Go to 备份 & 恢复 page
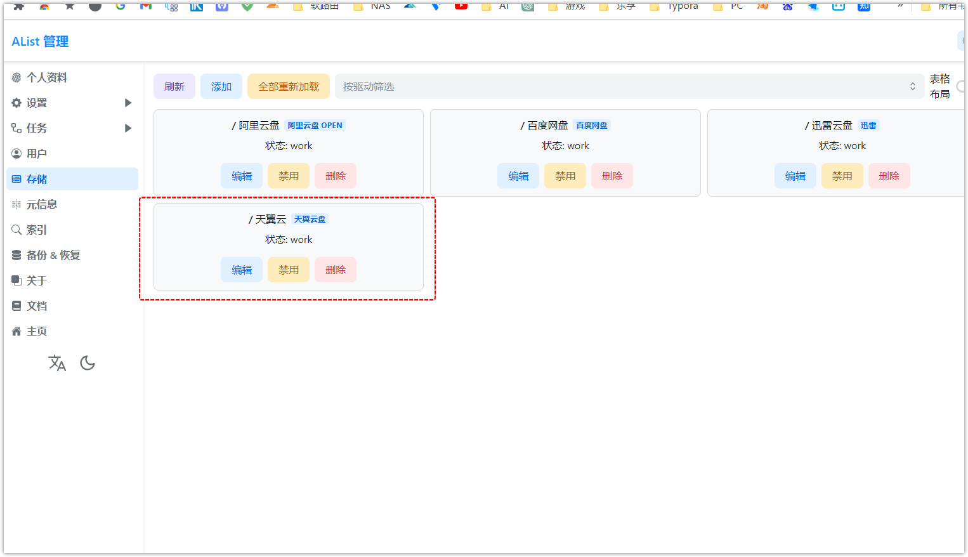 coord(72,255)
